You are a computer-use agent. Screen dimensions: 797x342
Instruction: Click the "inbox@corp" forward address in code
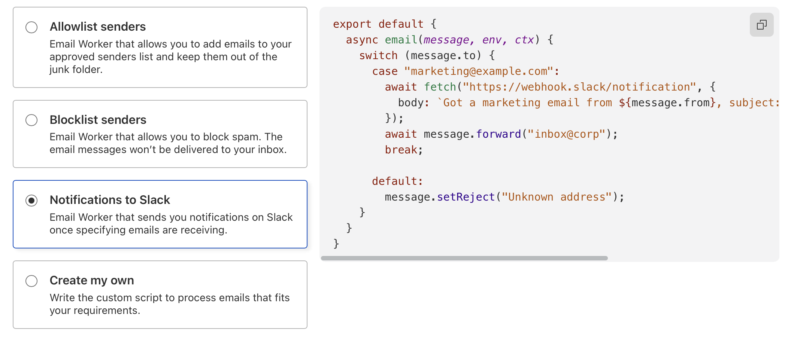pyautogui.click(x=566, y=134)
